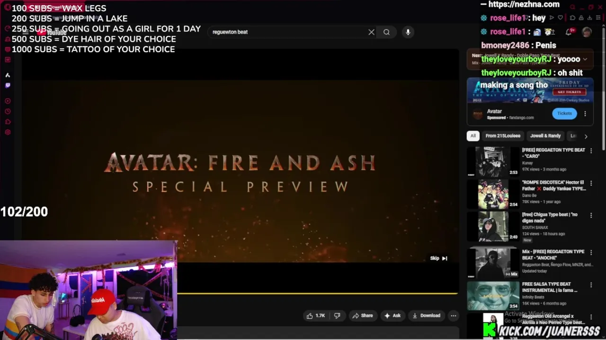The height and width of the screenshot is (340, 606).
Task: Open options for Reggaeton Old Arcangel video
Action: coord(591,317)
